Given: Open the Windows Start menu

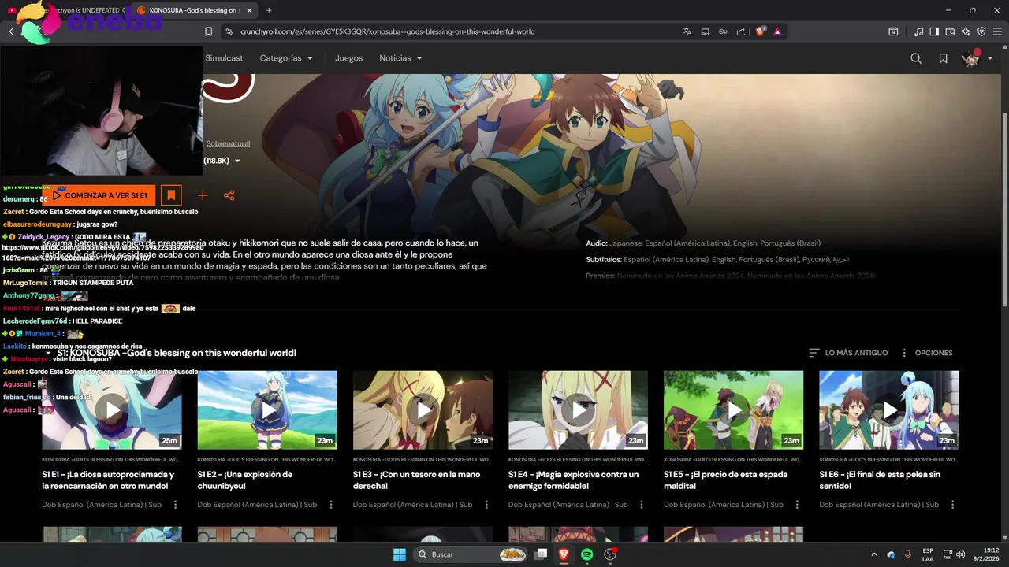Looking at the screenshot, I should click(x=400, y=554).
